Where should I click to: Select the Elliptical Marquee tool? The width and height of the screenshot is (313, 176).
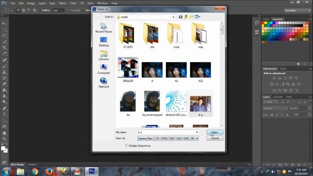tap(4, 30)
